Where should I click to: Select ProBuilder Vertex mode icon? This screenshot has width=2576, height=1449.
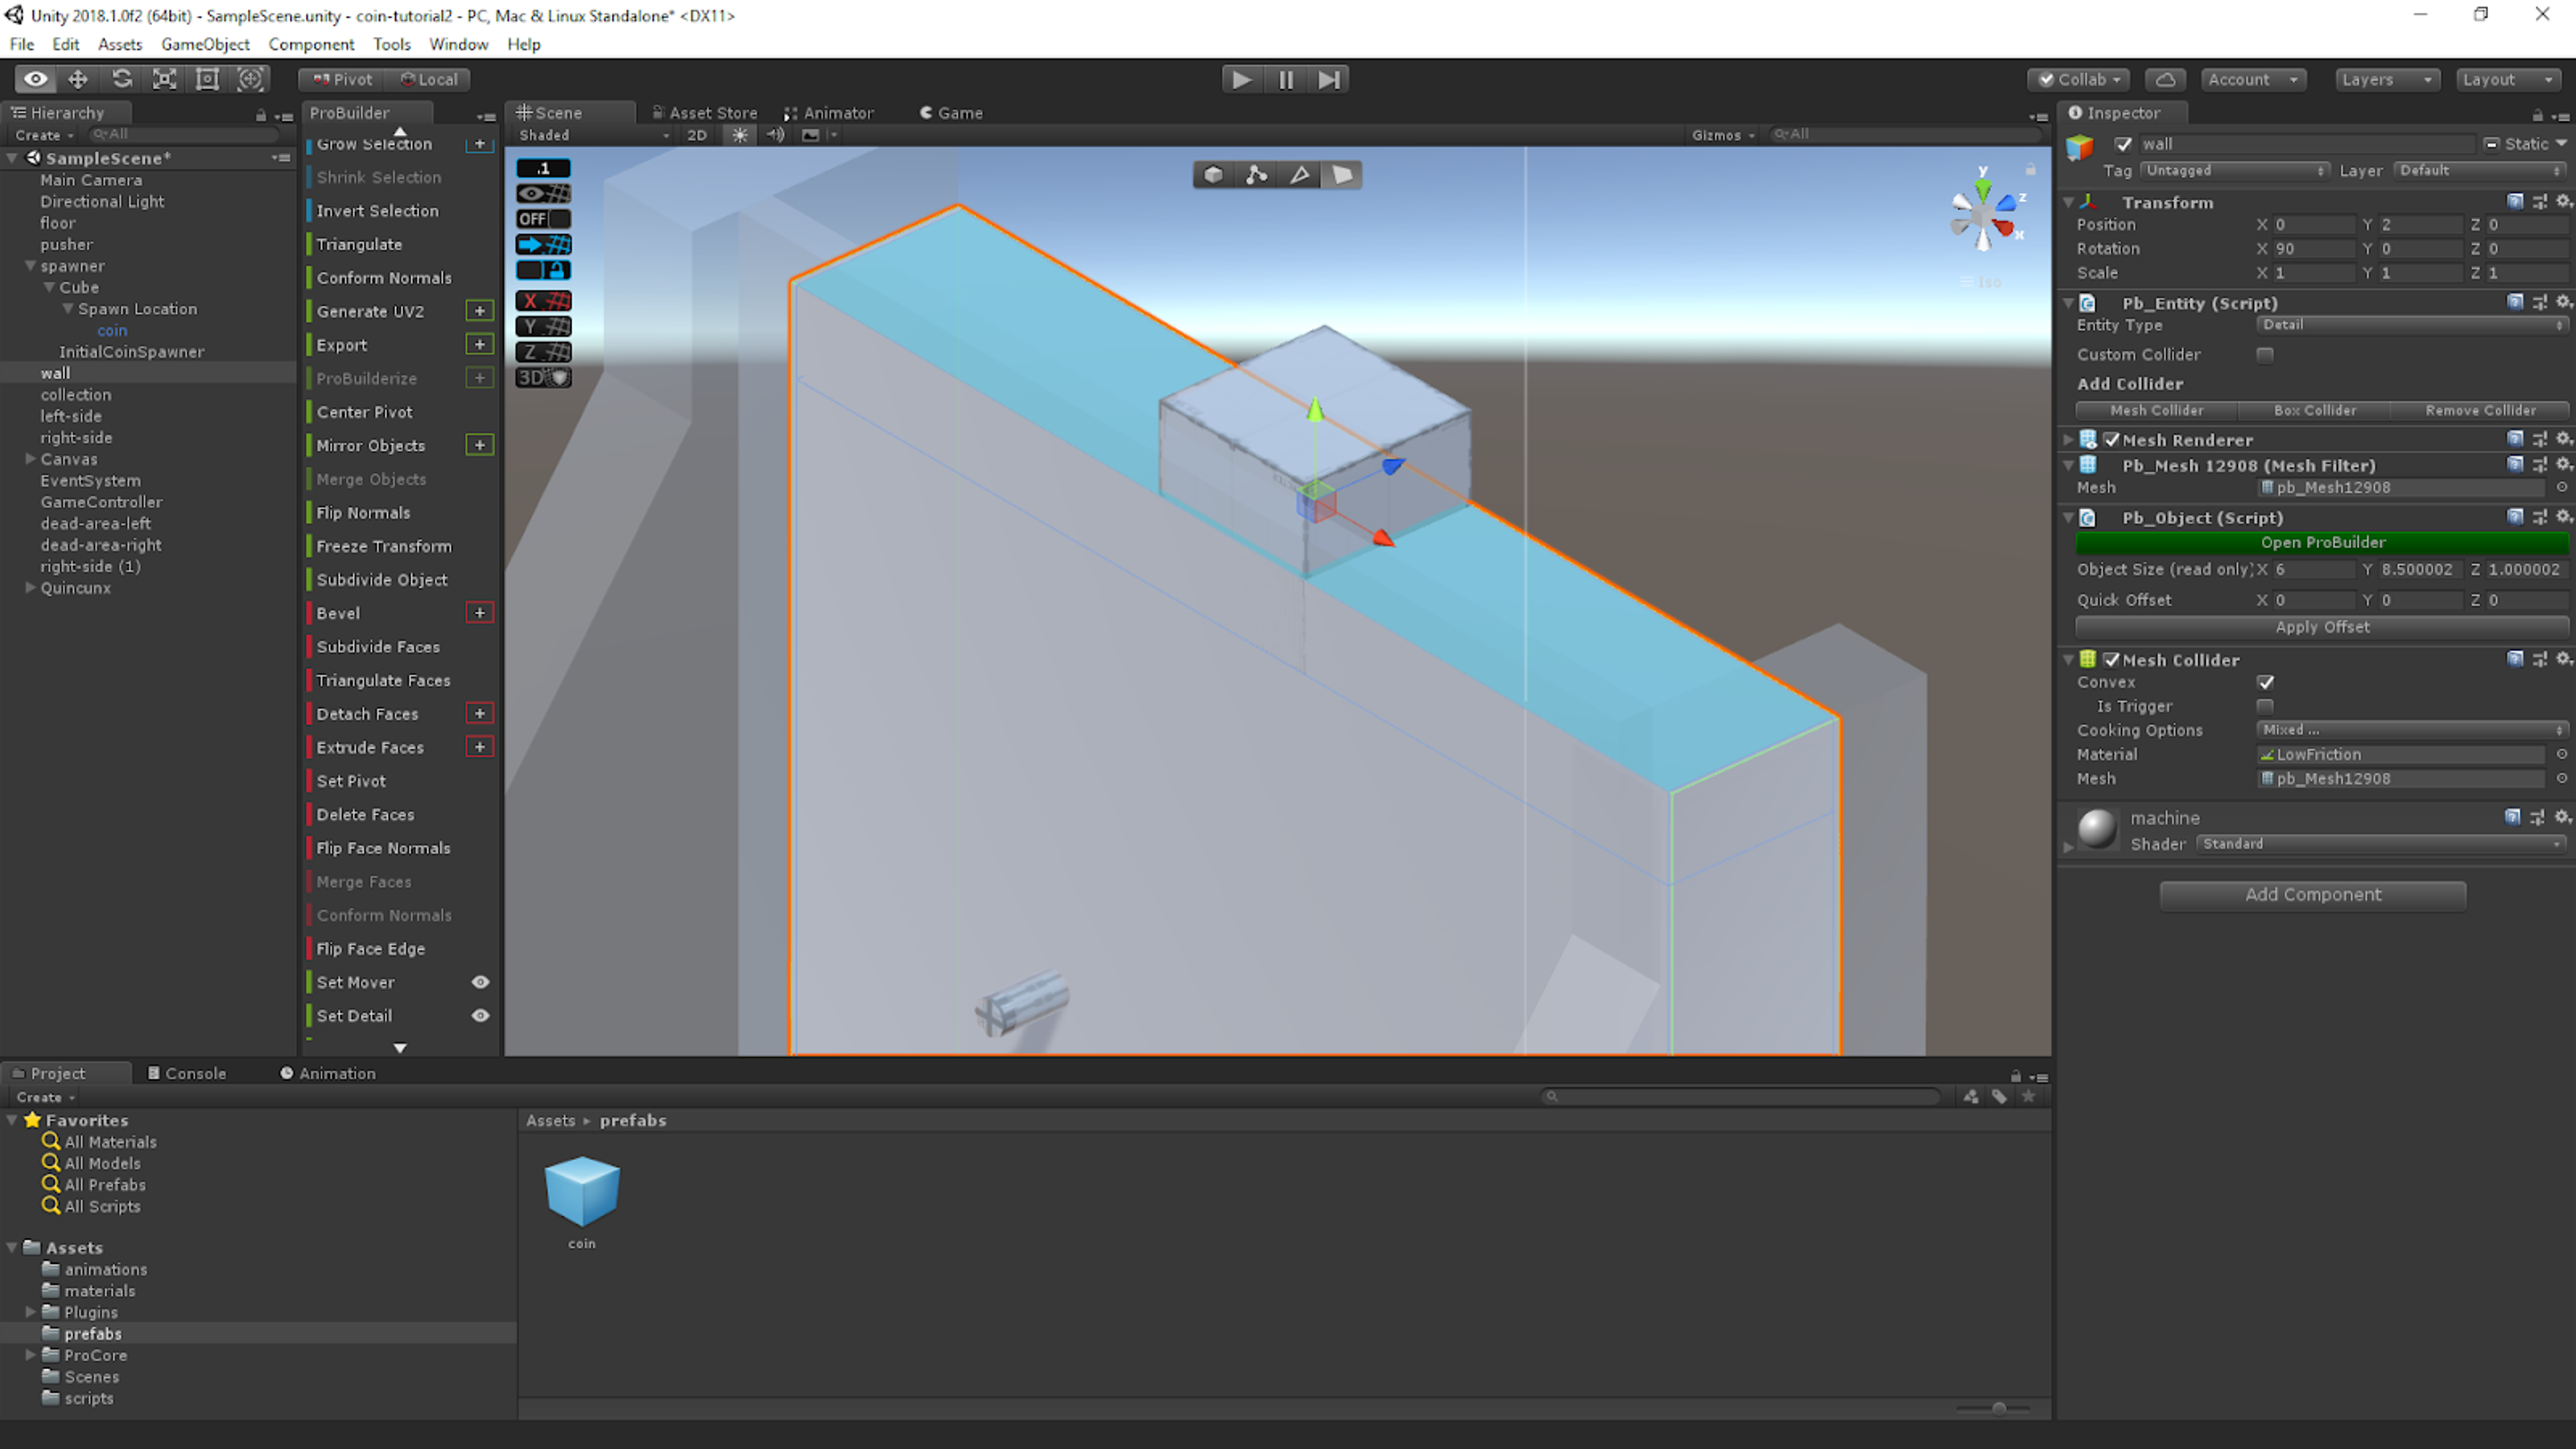[1256, 175]
